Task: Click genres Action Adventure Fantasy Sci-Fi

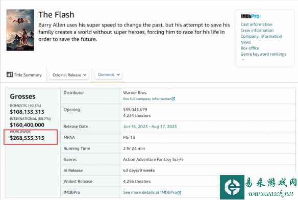Action: 153,159
